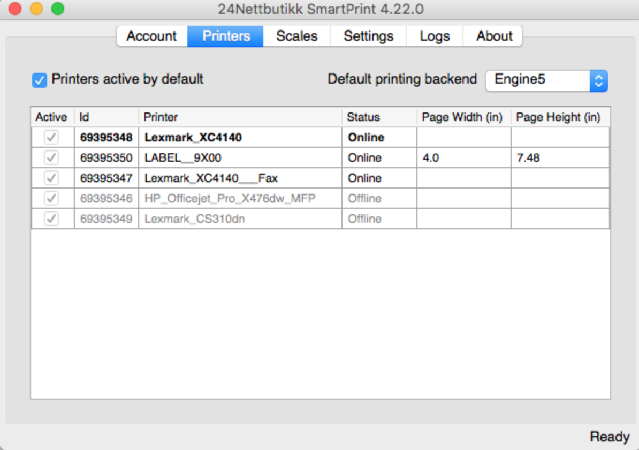Click Offline status of Lexmark_CS310dn row
This screenshot has height=450, width=639.
[x=365, y=219]
